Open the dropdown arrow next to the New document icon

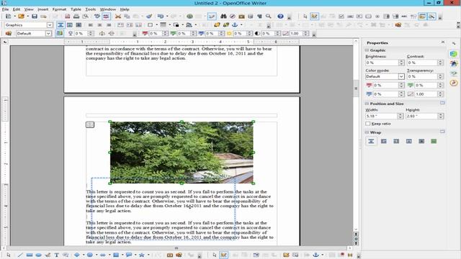point(14,17)
